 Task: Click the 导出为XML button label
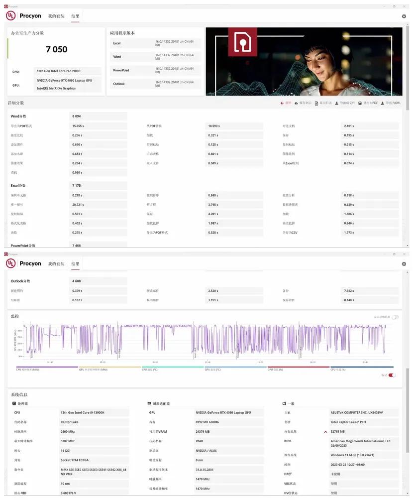pos(393,103)
